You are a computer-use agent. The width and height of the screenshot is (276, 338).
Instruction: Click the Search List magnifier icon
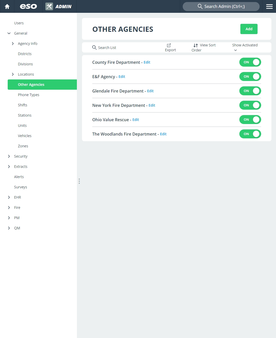pyautogui.click(x=94, y=47)
